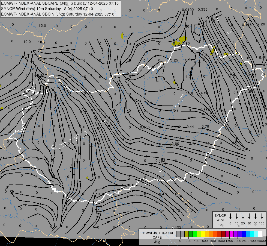Viewport: 267px width, 246px height.
Task: Click the 'ECMWF-INDEX-ANAL' label in the color legend
Action: tap(157, 233)
